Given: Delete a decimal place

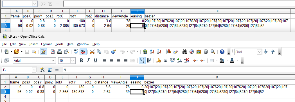Looking at the screenshot, I should (x=186, y=60).
